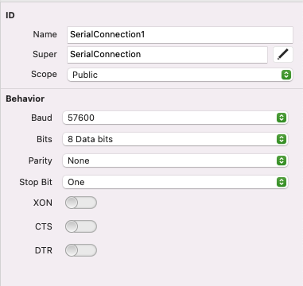Screen dimensions: 303x286
Task: Open the Scope menu showing Public
Action: click(180, 75)
